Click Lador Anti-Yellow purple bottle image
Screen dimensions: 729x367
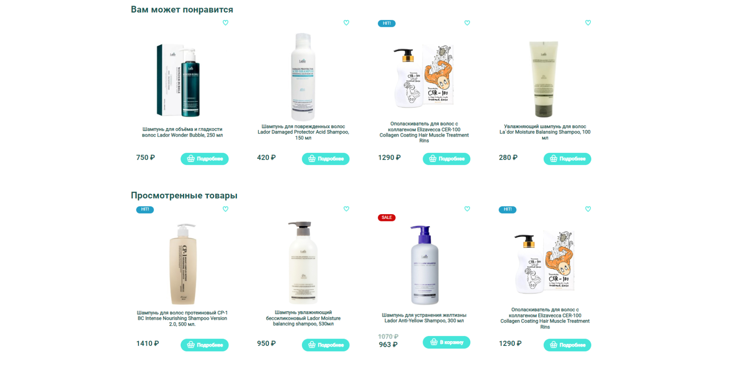pyautogui.click(x=424, y=265)
